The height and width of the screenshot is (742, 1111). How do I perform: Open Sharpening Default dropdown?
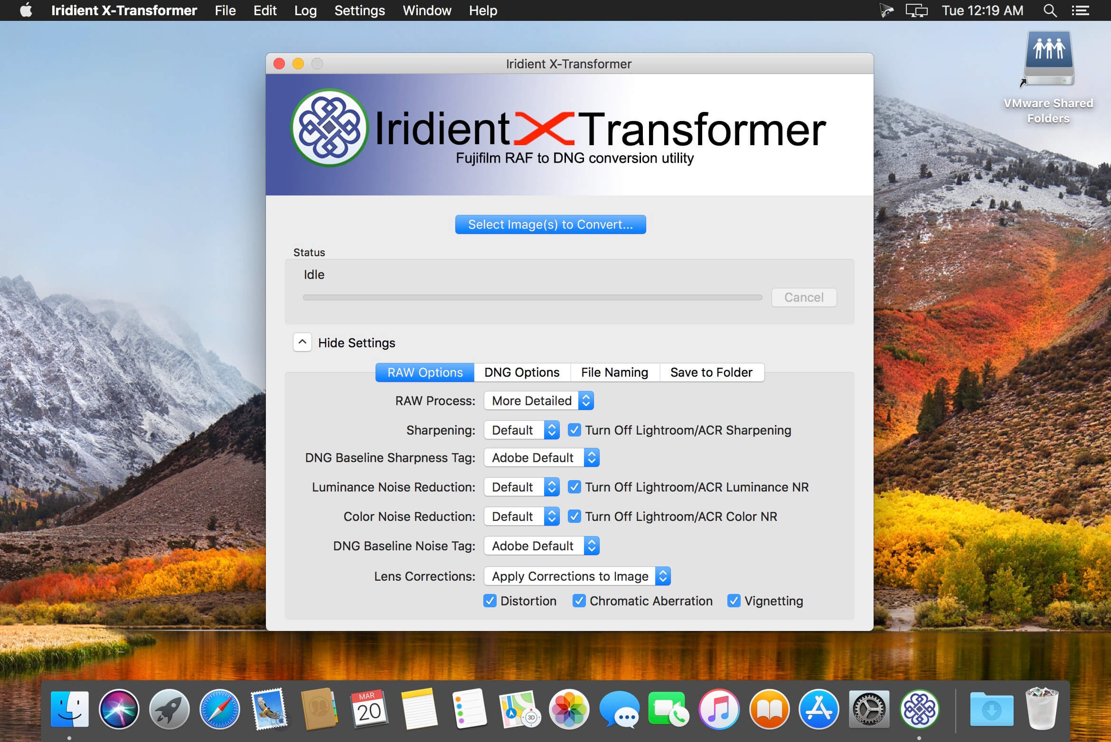pos(522,430)
